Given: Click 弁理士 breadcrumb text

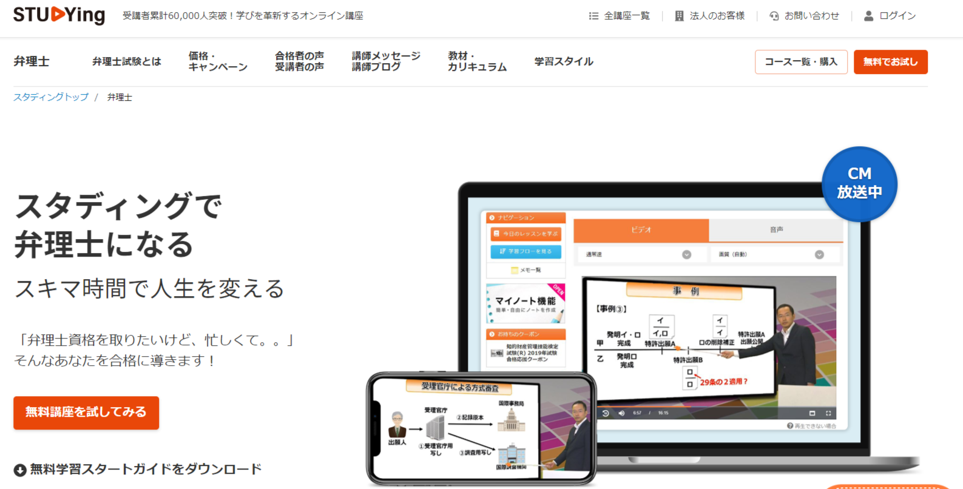Looking at the screenshot, I should click(120, 97).
